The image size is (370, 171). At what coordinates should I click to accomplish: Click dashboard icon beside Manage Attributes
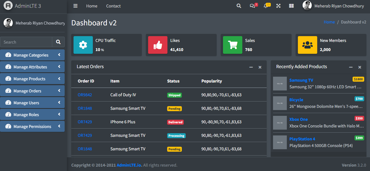point(8,67)
